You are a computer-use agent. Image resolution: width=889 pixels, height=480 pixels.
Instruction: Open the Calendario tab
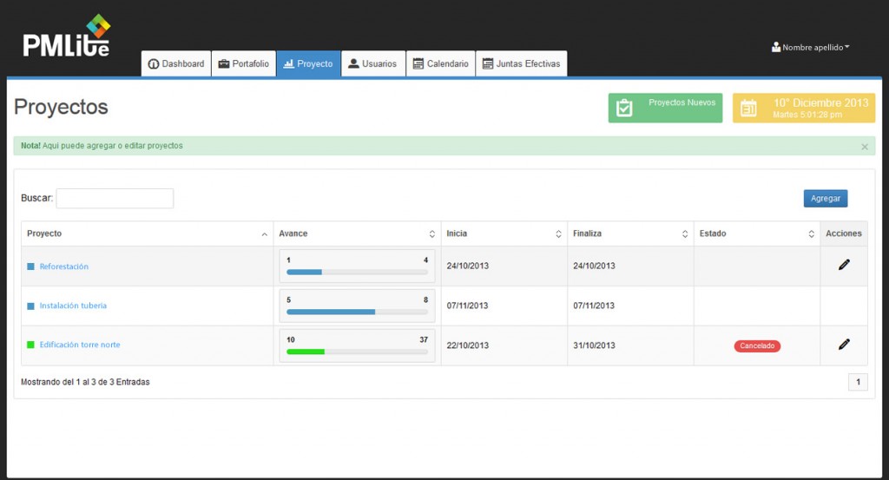pyautogui.click(x=440, y=63)
